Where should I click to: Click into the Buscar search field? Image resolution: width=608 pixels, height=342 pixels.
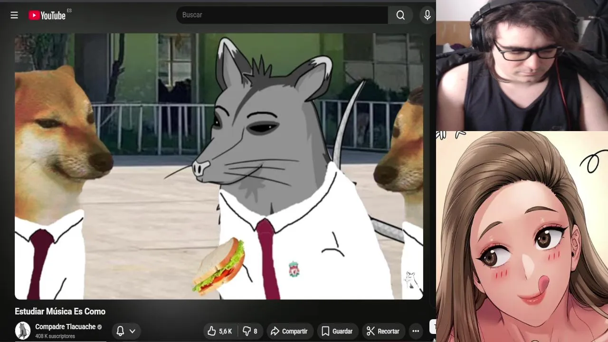pyautogui.click(x=282, y=15)
